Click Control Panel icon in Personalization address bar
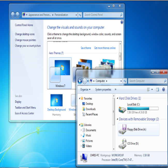 [24, 14]
